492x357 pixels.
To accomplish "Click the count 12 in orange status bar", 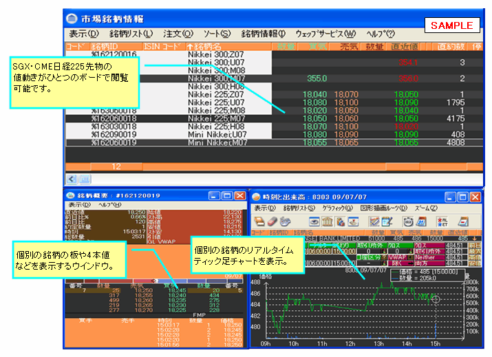I will (116, 166).
